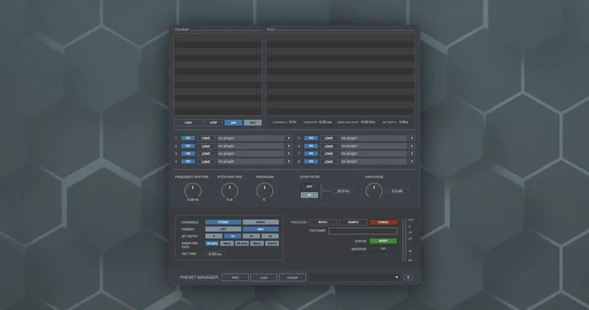589x310 pixels.
Task: Click the Pitch Shifting knob
Action: tap(229, 190)
